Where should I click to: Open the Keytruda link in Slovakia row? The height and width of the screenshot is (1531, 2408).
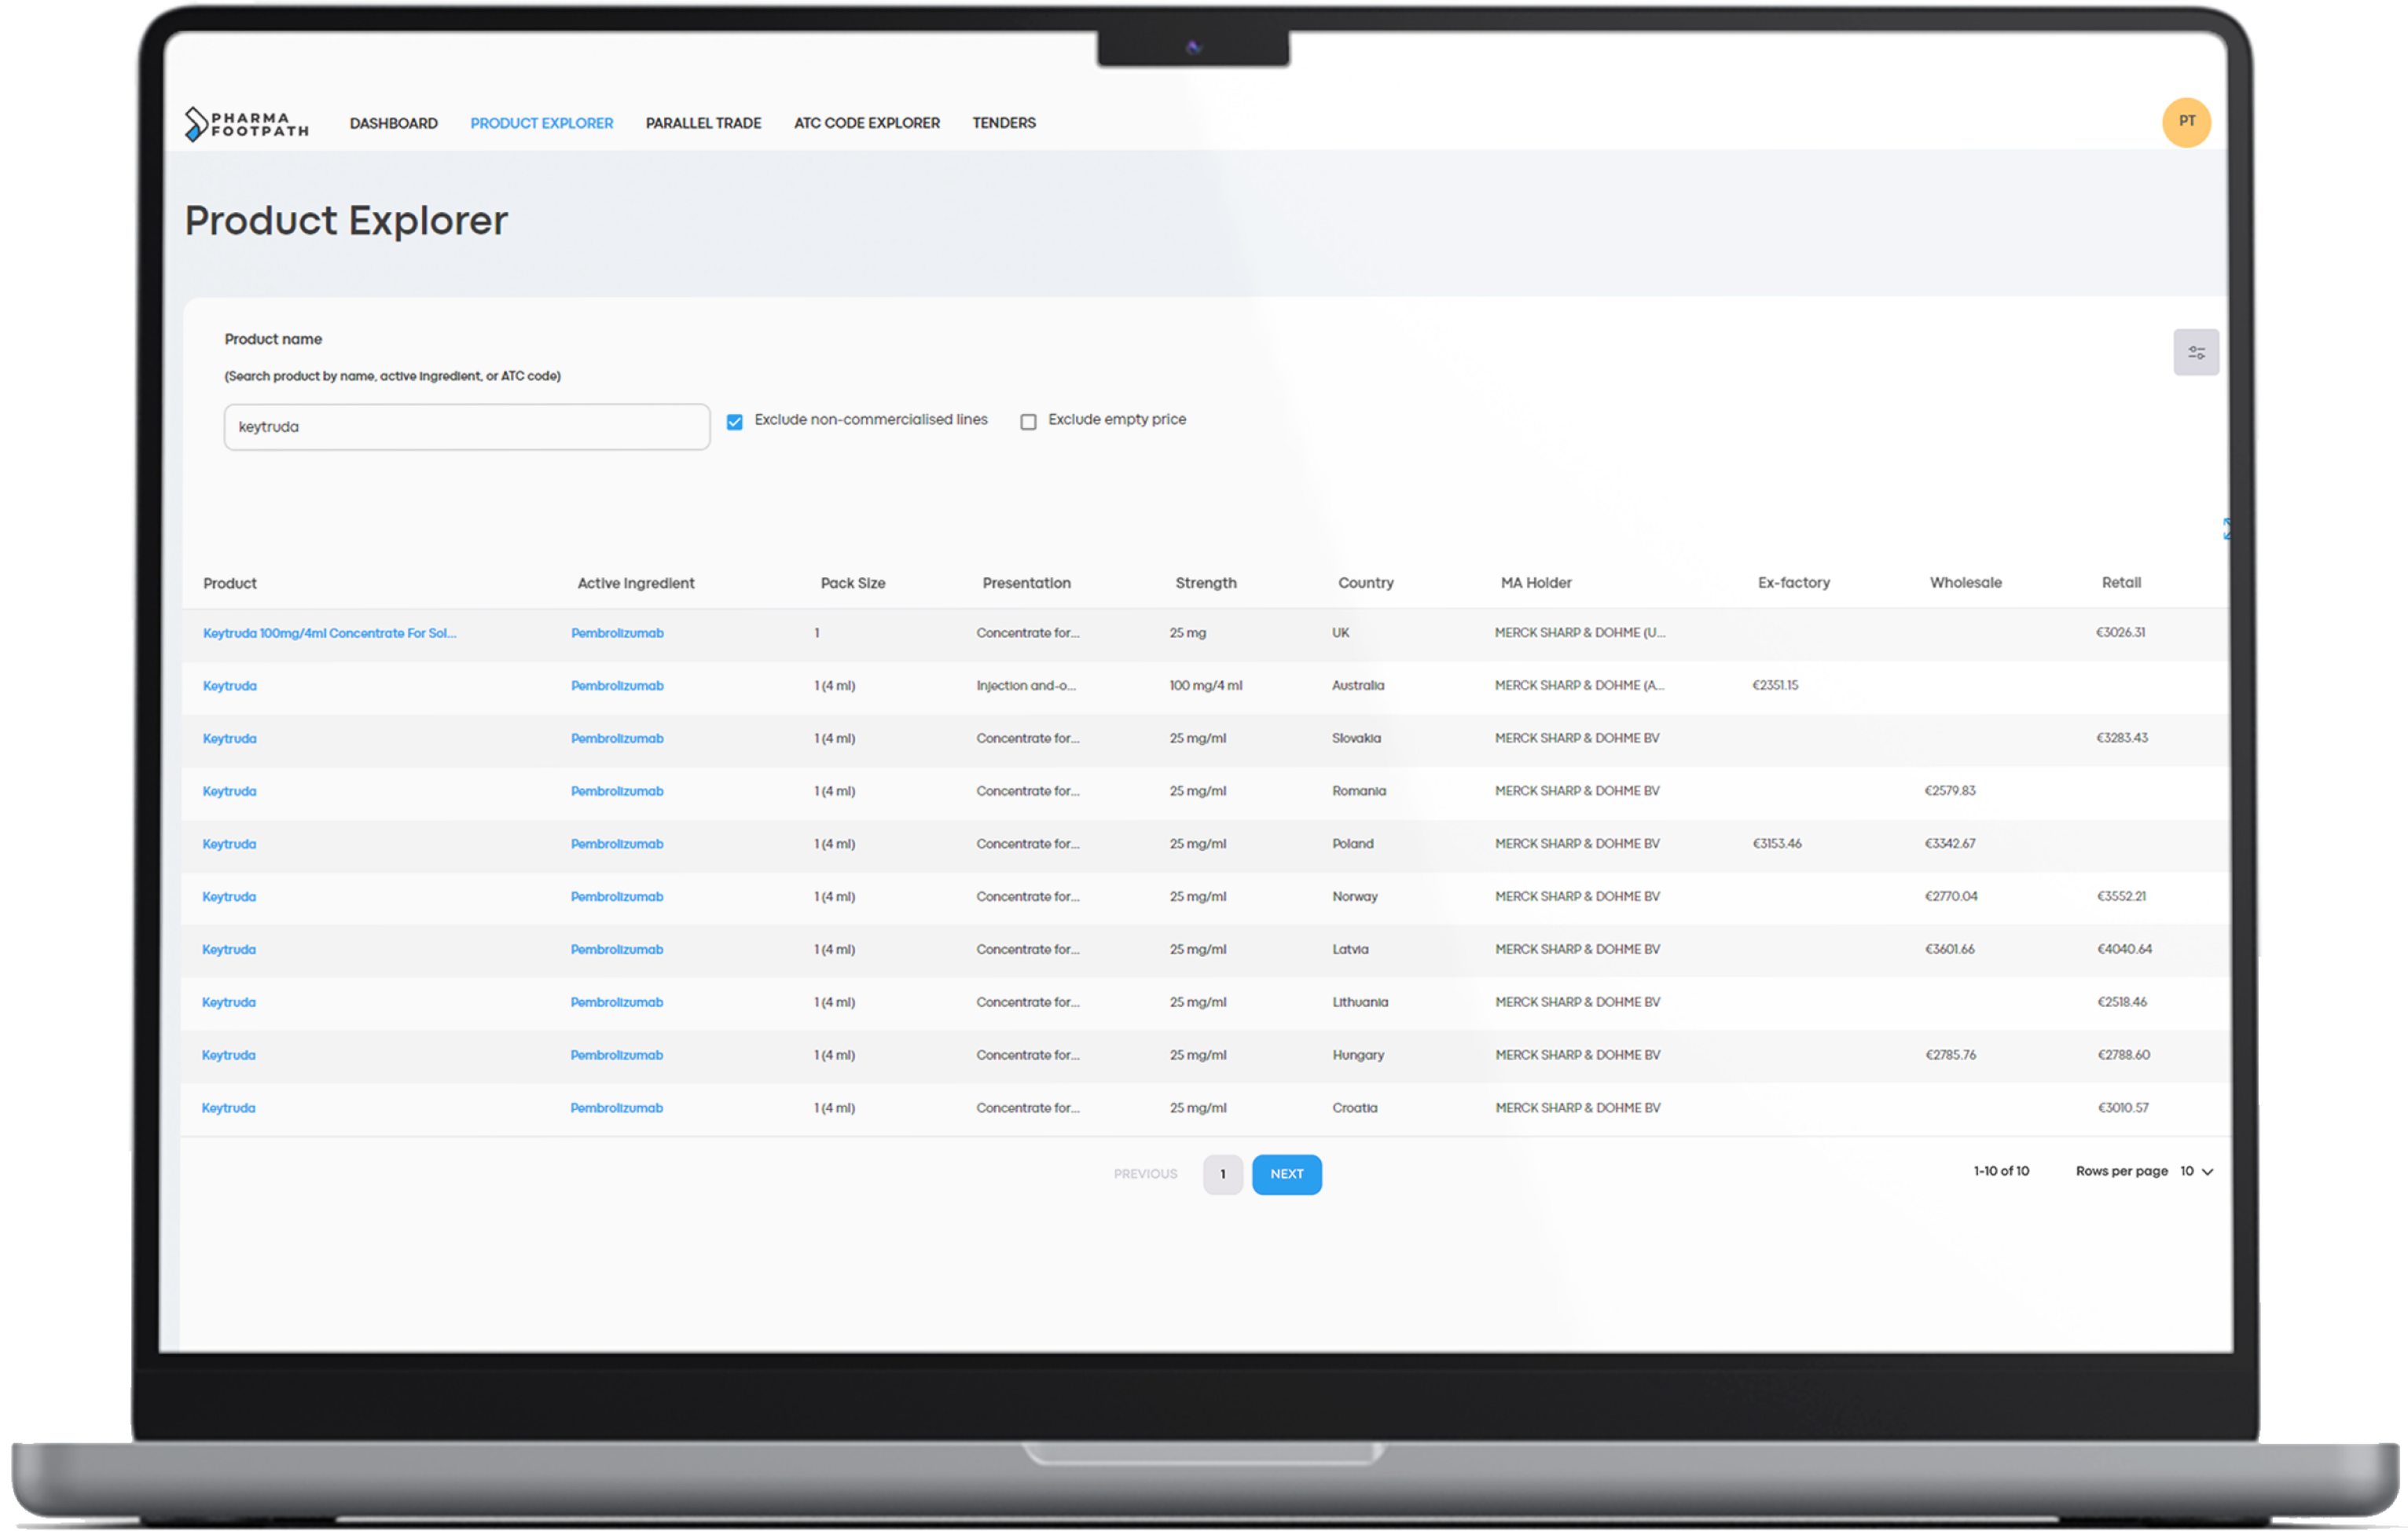tap(230, 738)
